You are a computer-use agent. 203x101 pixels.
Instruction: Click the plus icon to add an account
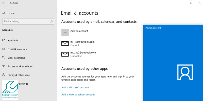click(x=65, y=33)
